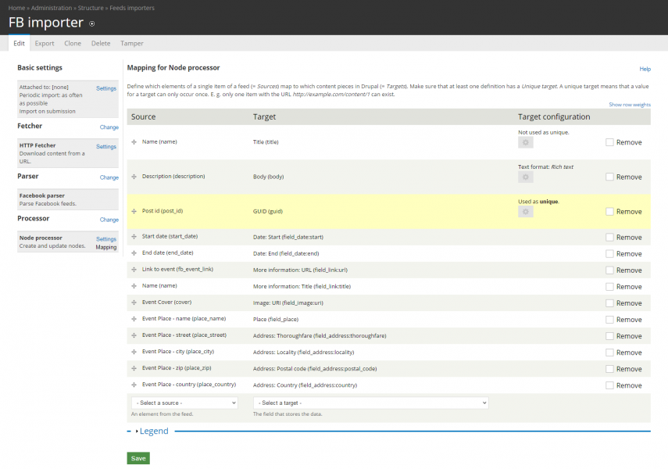Open Node processor Settings link
This screenshot has height=469, width=668.
[x=106, y=239]
